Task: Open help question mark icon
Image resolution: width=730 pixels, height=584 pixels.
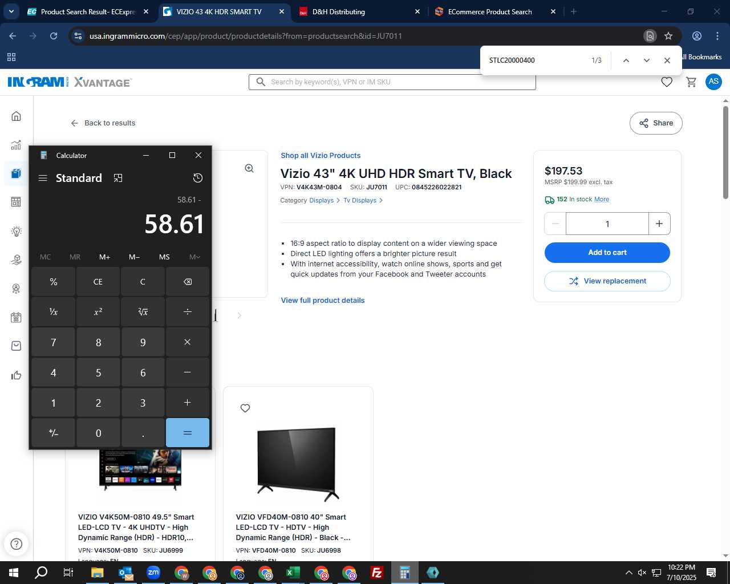Action: pos(17,544)
